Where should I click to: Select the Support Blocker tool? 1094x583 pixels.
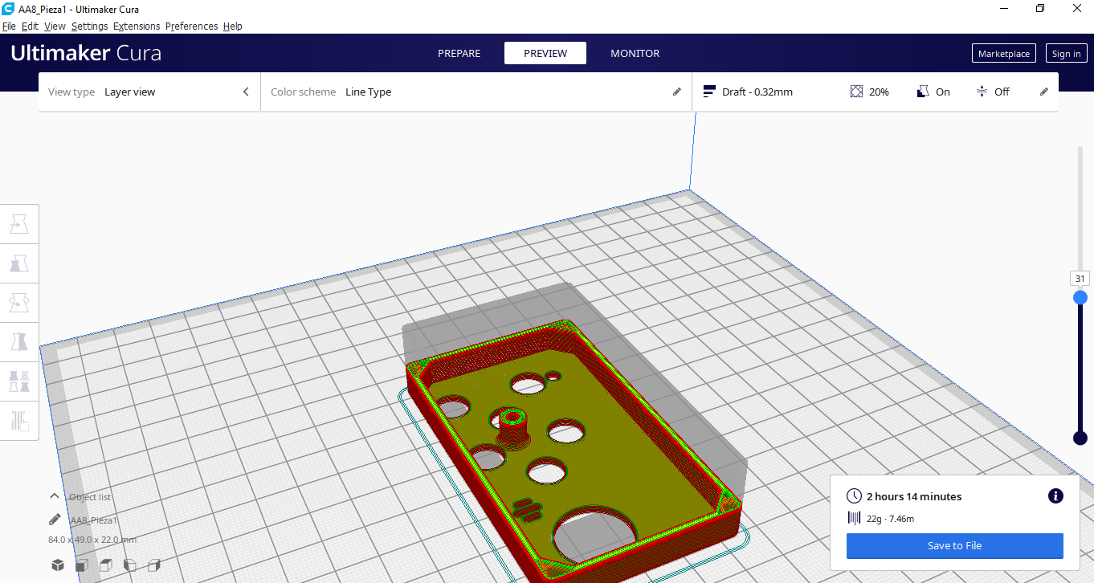19,421
